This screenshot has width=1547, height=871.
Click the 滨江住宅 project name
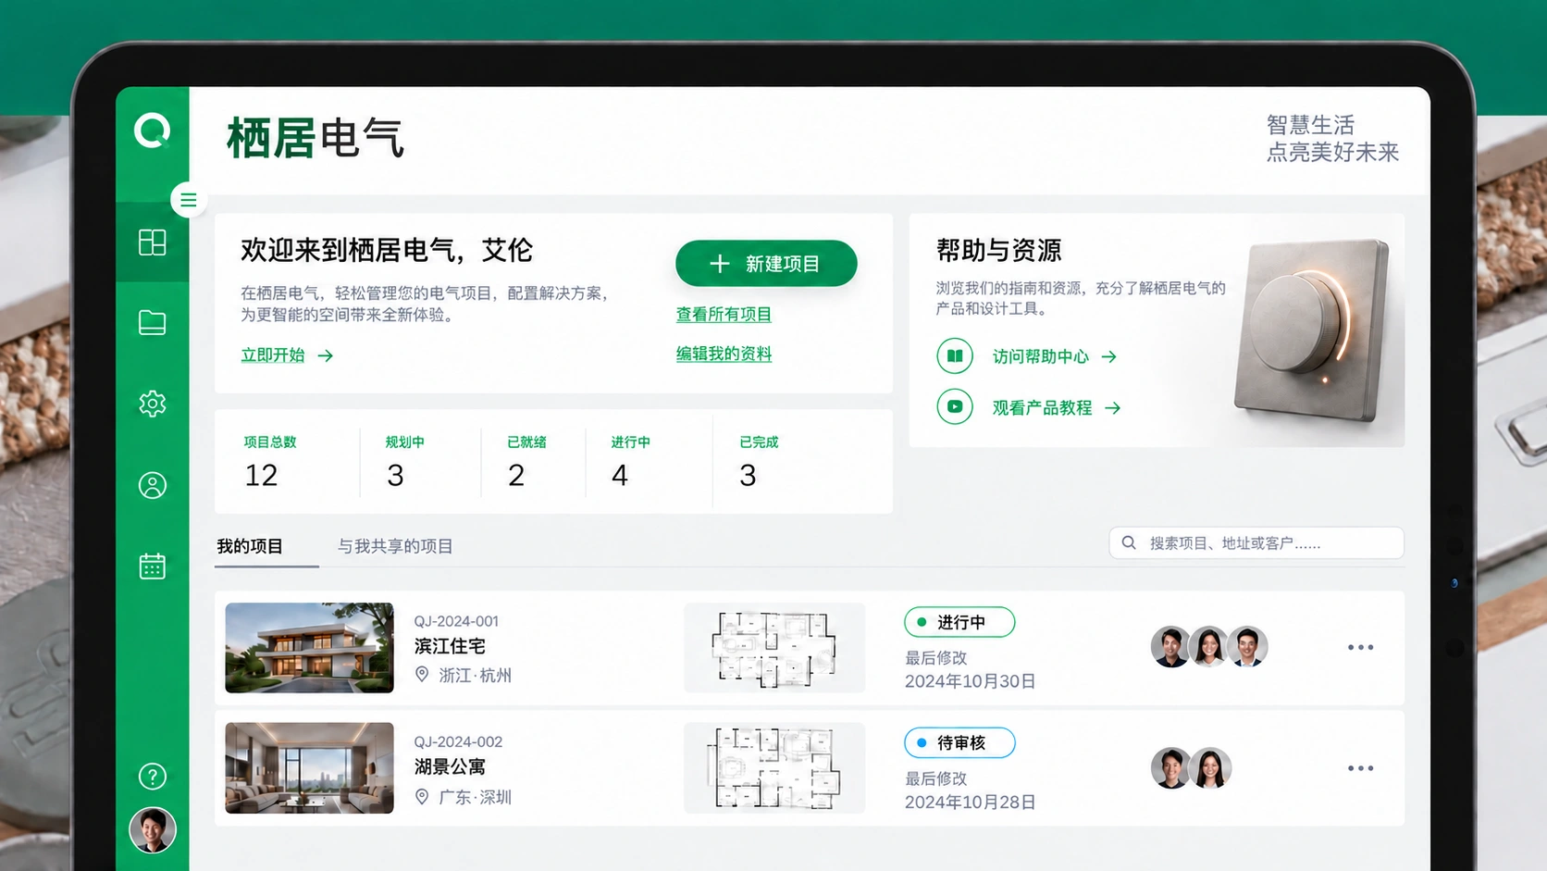click(450, 646)
